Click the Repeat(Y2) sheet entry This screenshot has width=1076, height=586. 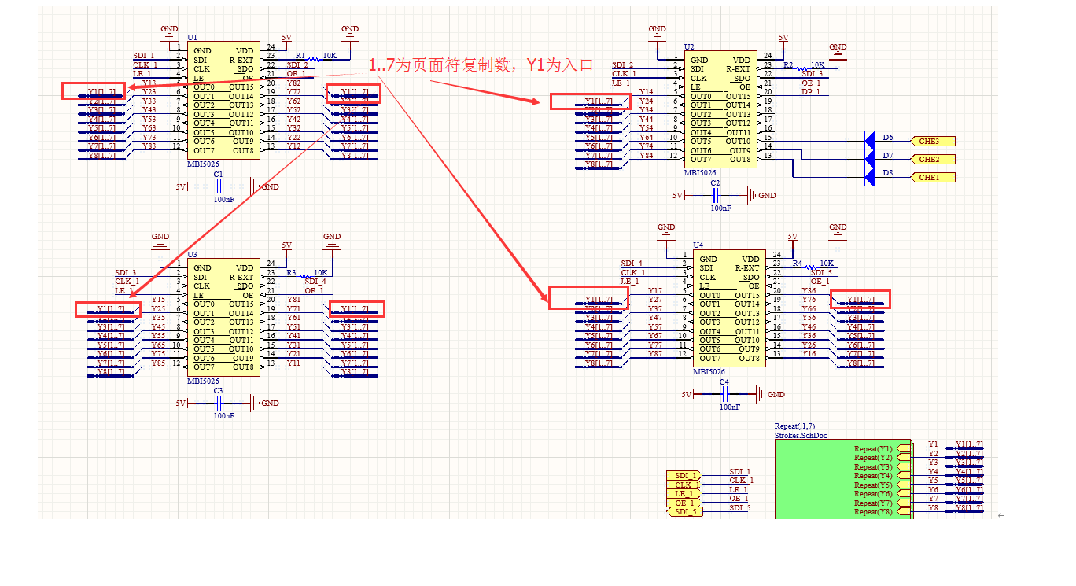[881, 458]
